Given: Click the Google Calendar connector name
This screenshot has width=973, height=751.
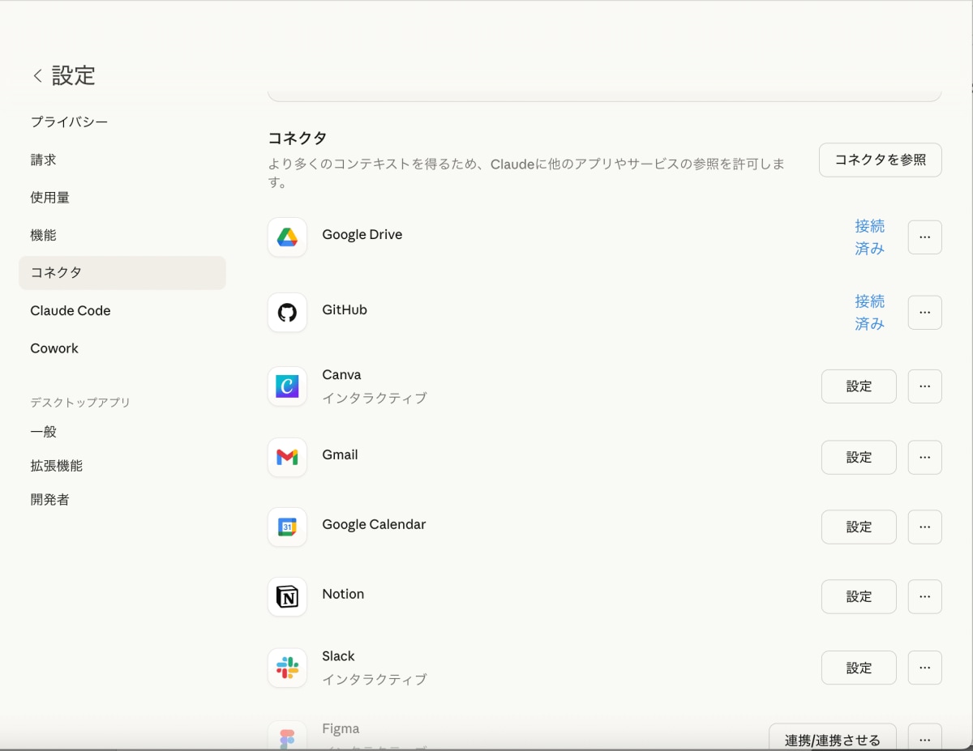Looking at the screenshot, I should point(374,525).
